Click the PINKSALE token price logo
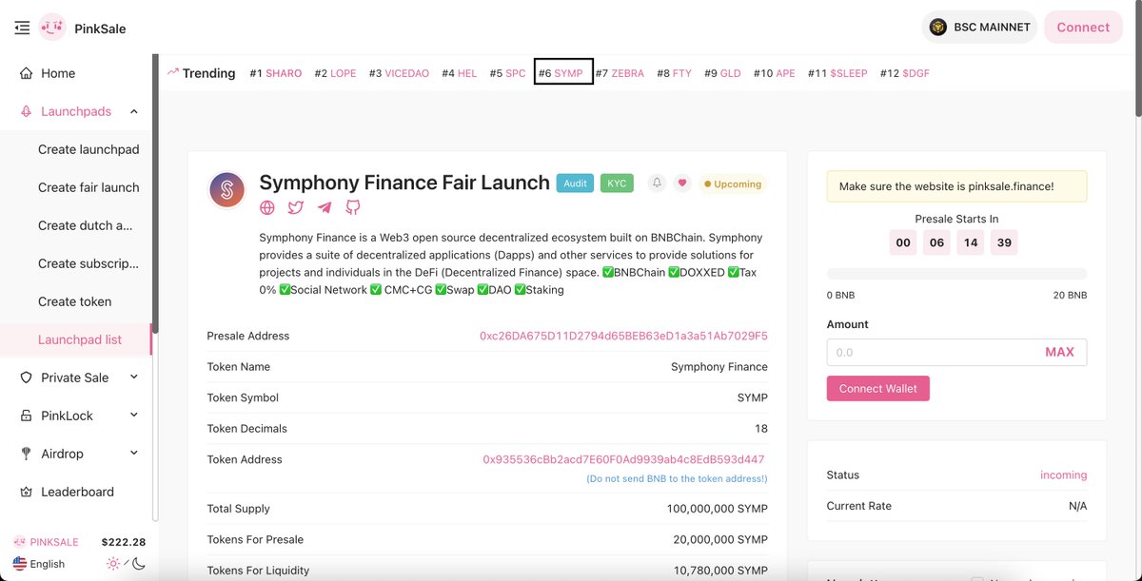This screenshot has width=1142, height=581. coord(19,541)
